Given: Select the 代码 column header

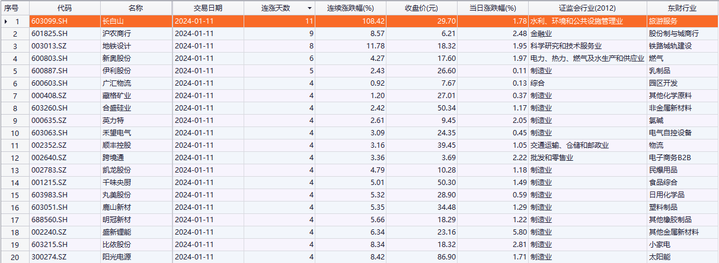Looking at the screenshot, I should point(65,8).
